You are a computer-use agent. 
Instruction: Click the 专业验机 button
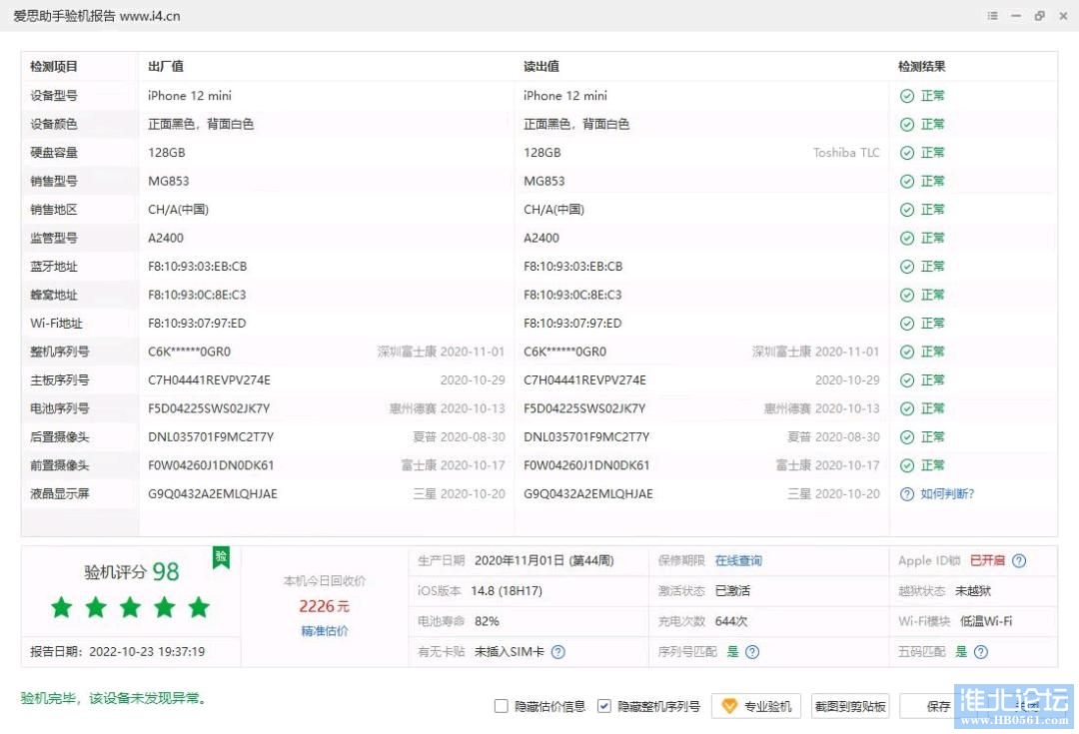[x=756, y=706]
